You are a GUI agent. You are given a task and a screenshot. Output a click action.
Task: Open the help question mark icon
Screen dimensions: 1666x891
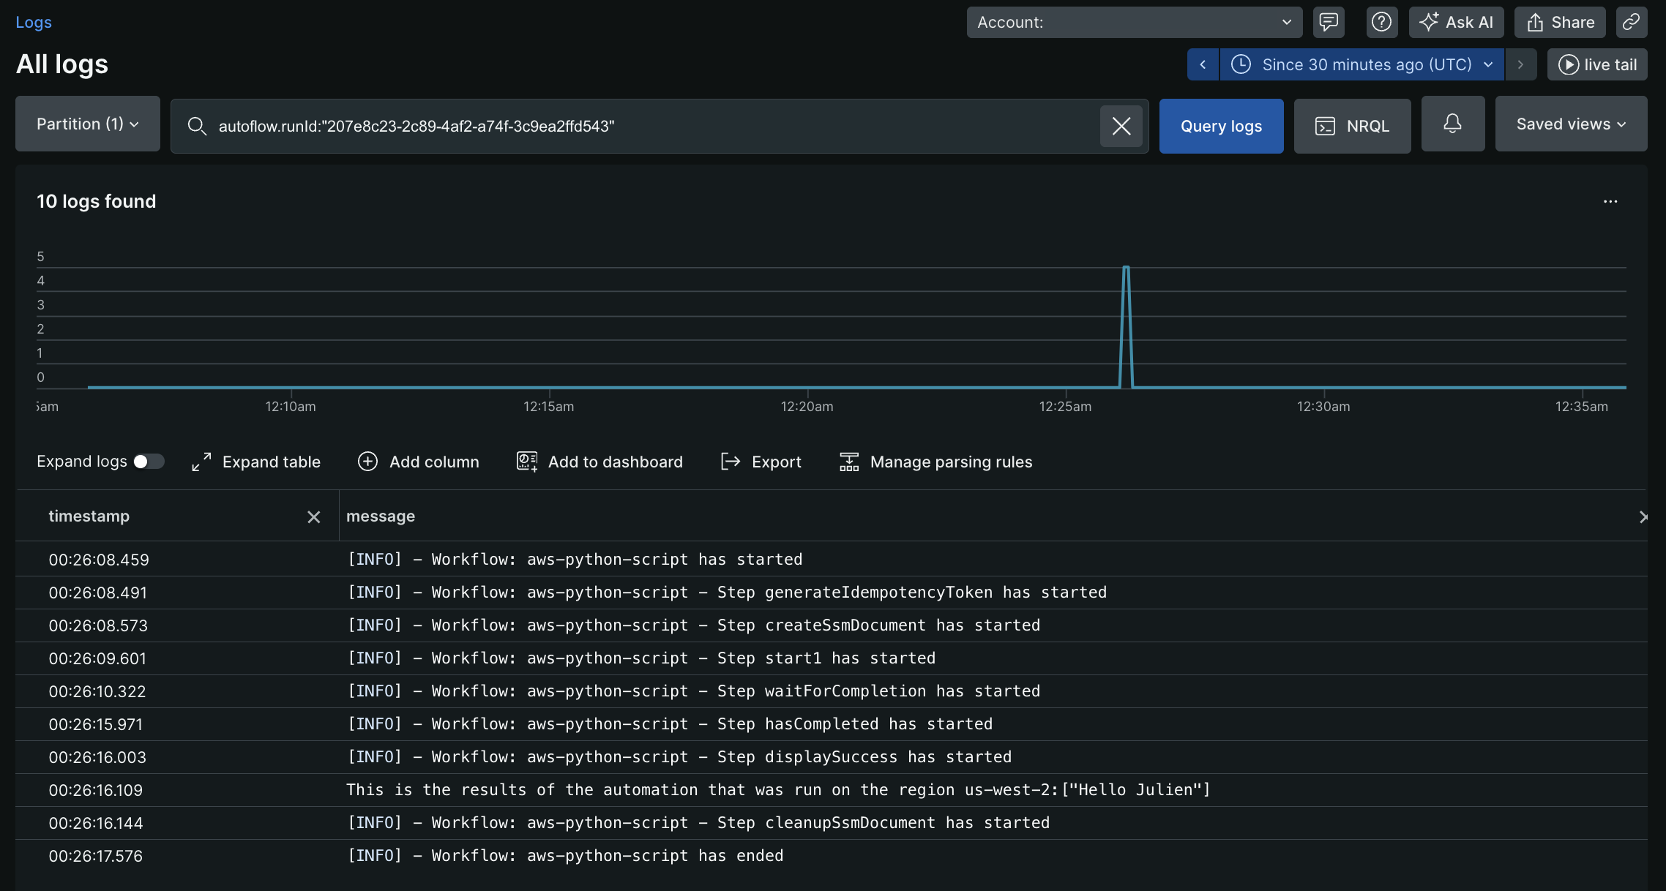click(x=1381, y=22)
